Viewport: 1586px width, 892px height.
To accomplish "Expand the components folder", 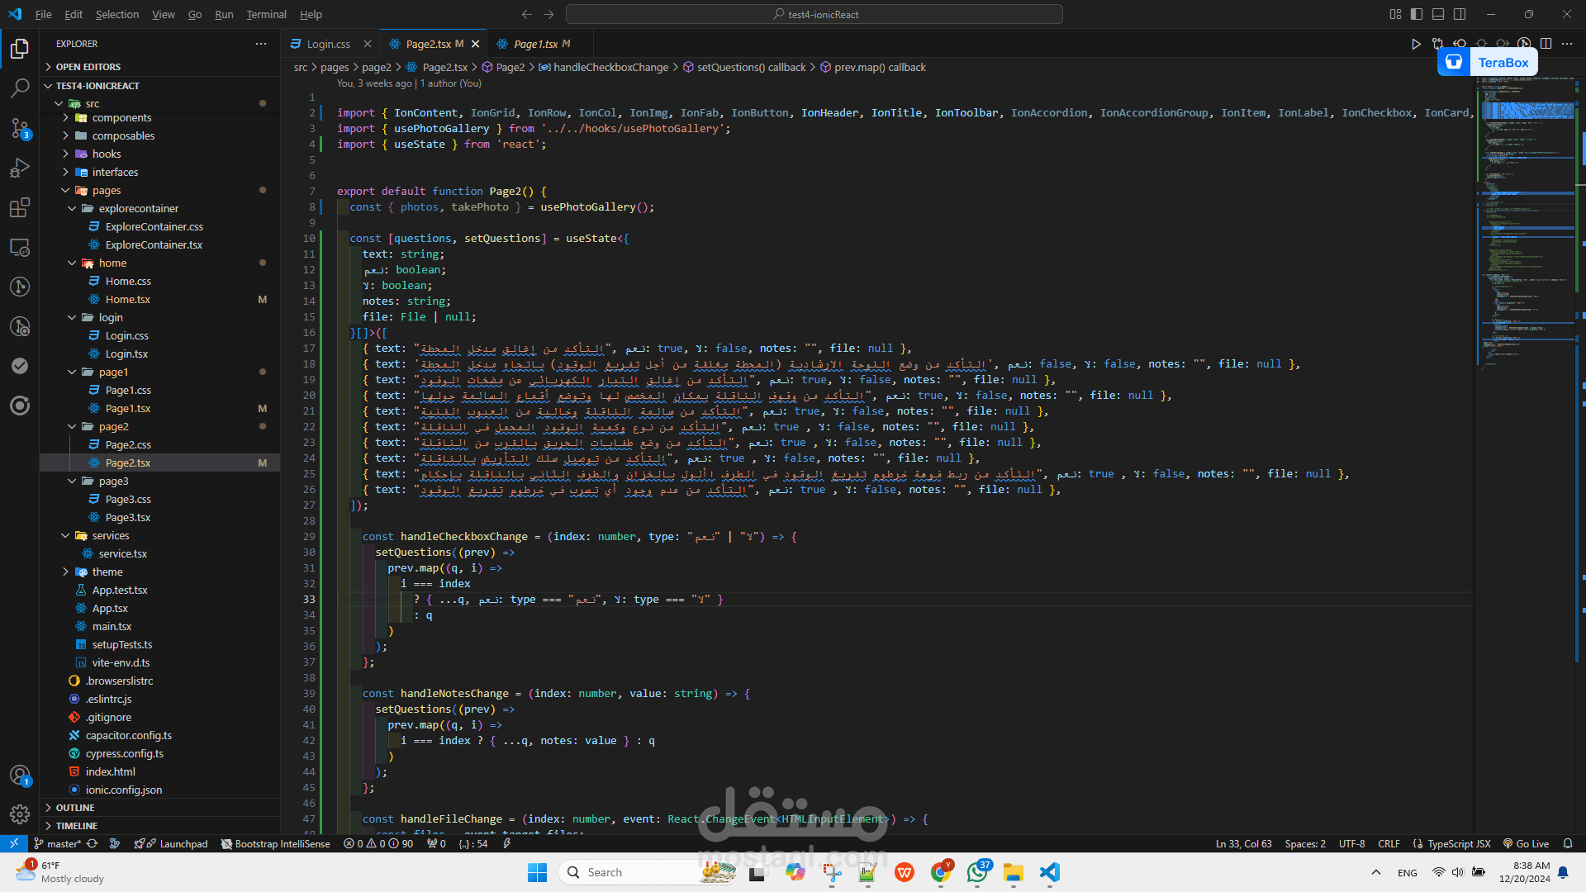I will tap(121, 118).
